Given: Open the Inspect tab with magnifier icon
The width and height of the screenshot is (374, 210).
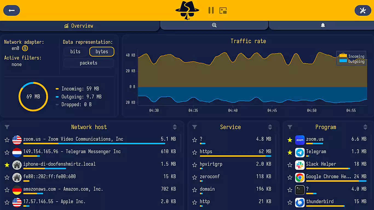Looking at the screenshot, I should tap(214, 25).
